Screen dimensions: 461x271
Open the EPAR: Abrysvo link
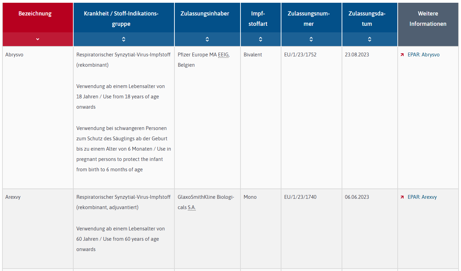tap(424, 55)
